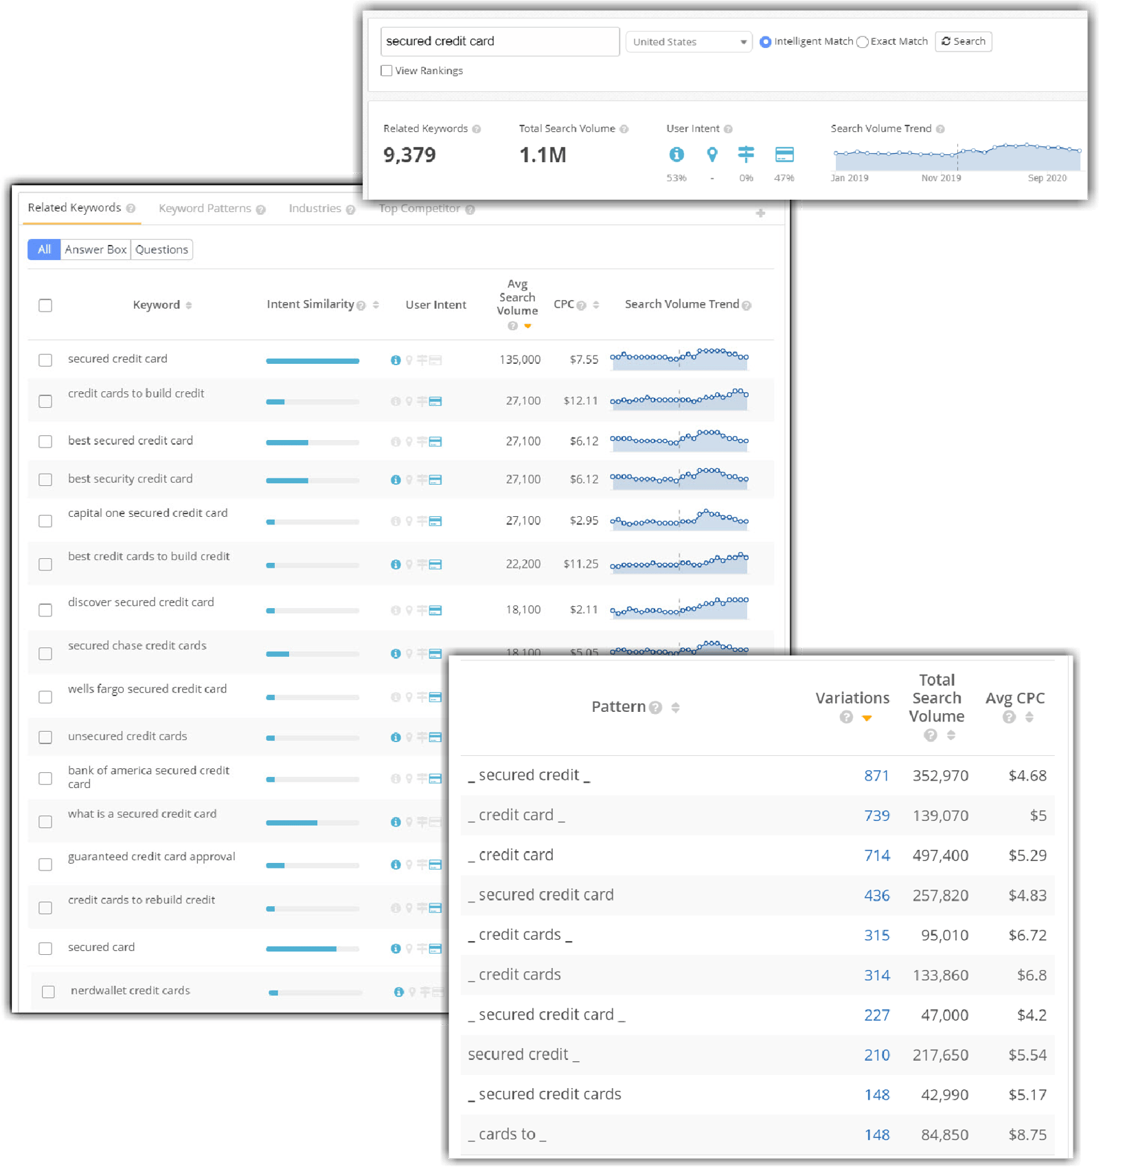Click the location pin intent icon
Viewport: 1127px width, 1167px height.
click(x=712, y=154)
